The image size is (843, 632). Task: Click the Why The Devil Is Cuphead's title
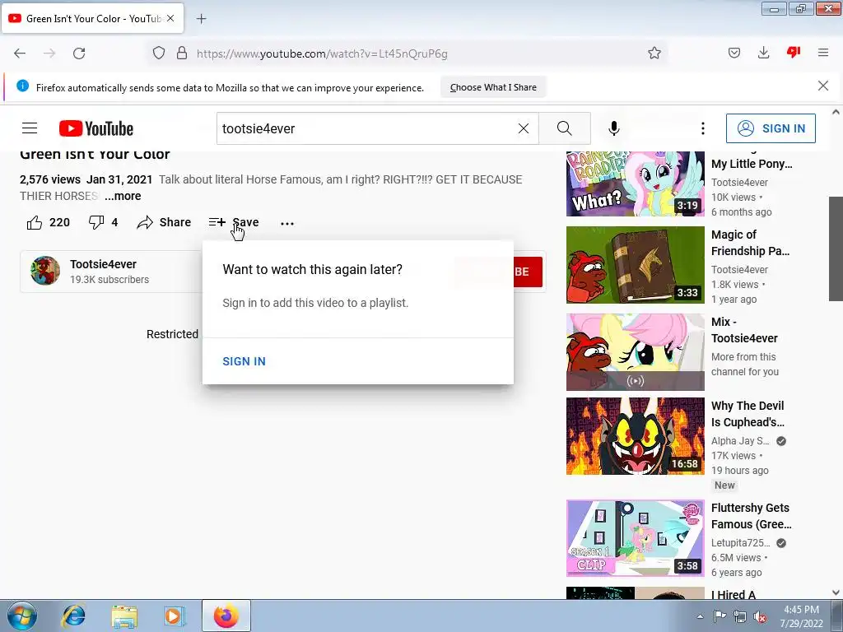748,414
